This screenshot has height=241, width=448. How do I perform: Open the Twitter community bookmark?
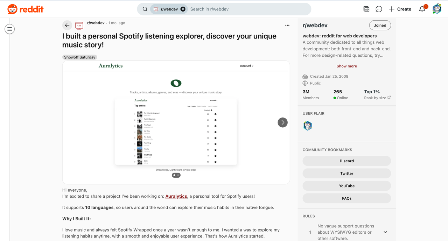coord(347,173)
